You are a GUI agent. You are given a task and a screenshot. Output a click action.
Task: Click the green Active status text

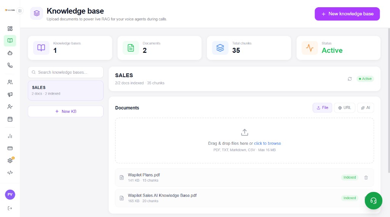pyautogui.click(x=332, y=51)
